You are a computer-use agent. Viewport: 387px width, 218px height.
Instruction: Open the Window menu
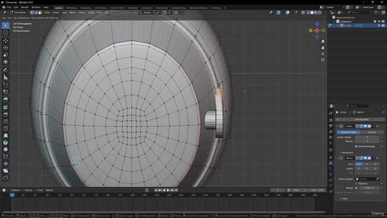coord(36,7)
